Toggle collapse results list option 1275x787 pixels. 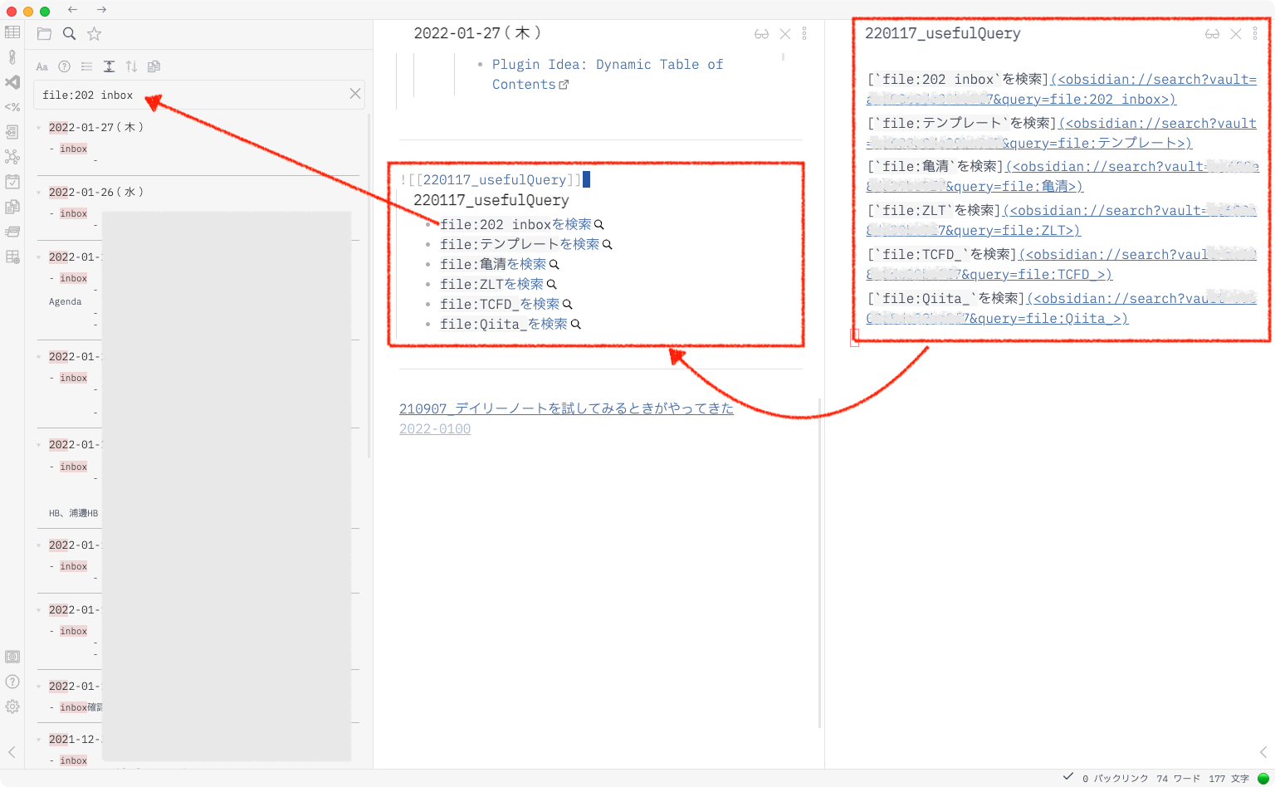point(86,66)
